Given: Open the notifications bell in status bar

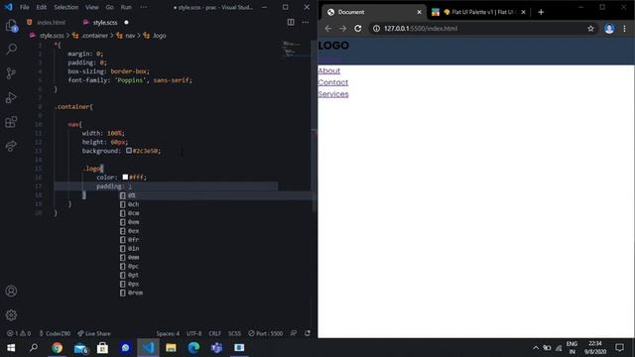Looking at the screenshot, I should [x=308, y=333].
